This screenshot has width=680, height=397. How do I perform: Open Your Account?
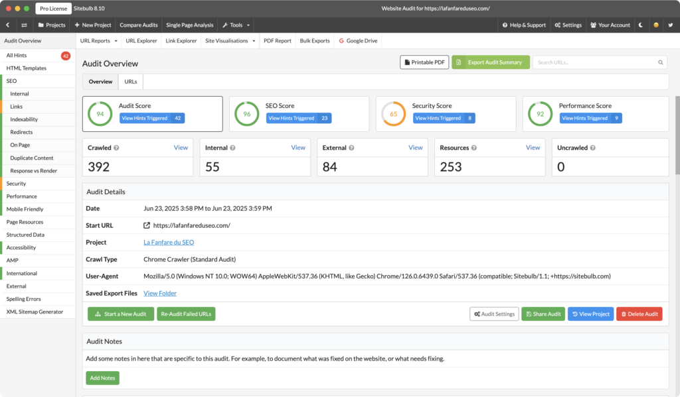[610, 25]
